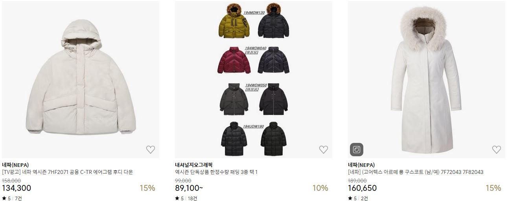Click the 160,650 sale price
The height and width of the screenshot is (212, 508).
click(x=363, y=188)
